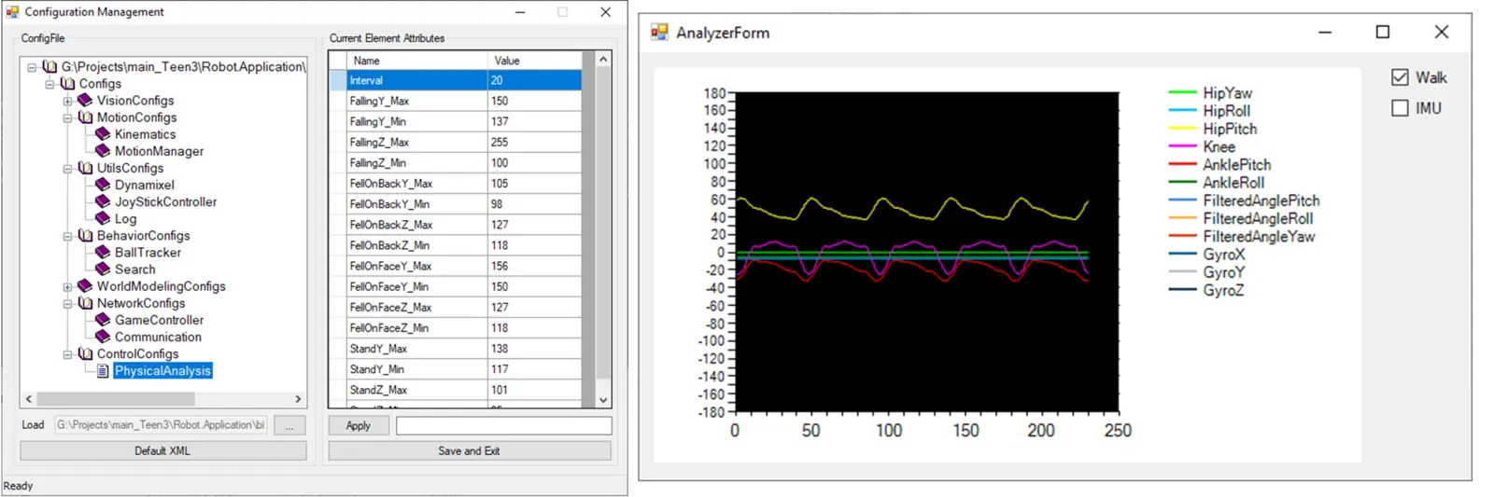Click the FallingZ_Min value 100 cell
The height and width of the screenshot is (497, 1494).
click(534, 162)
